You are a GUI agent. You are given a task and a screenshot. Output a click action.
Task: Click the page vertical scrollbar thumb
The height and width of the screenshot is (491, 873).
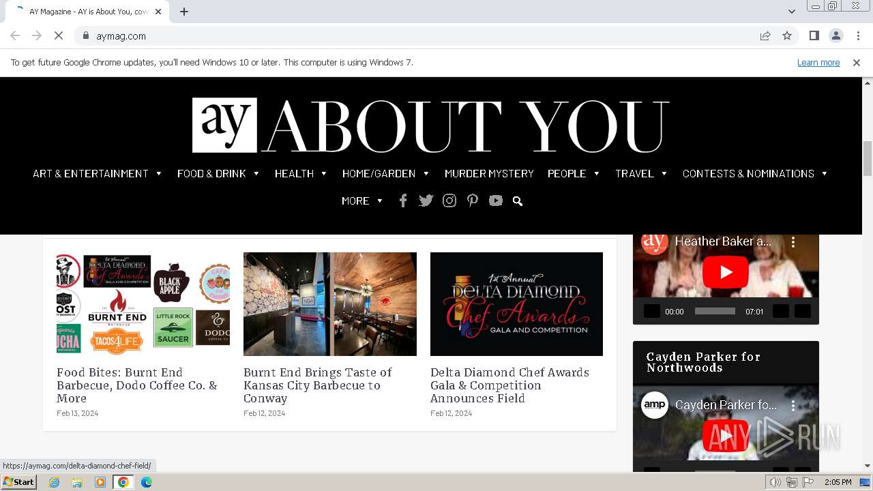coord(868,158)
